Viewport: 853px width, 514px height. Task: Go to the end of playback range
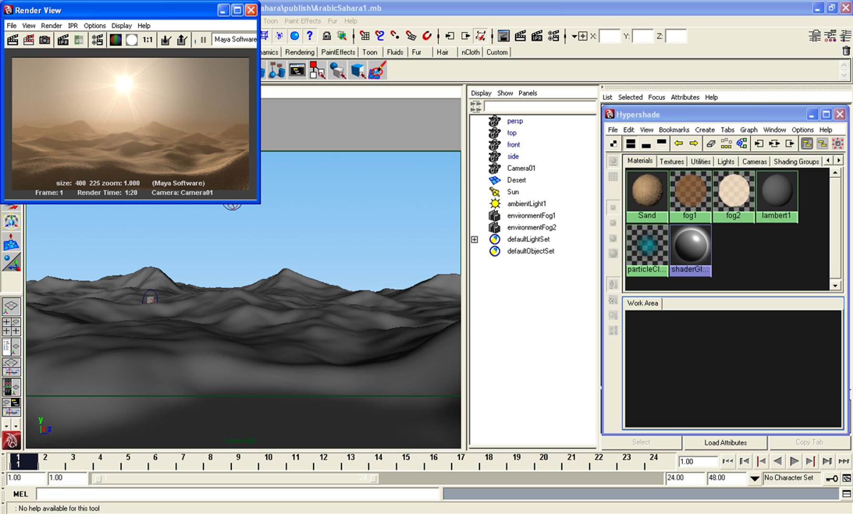(843, 461)
